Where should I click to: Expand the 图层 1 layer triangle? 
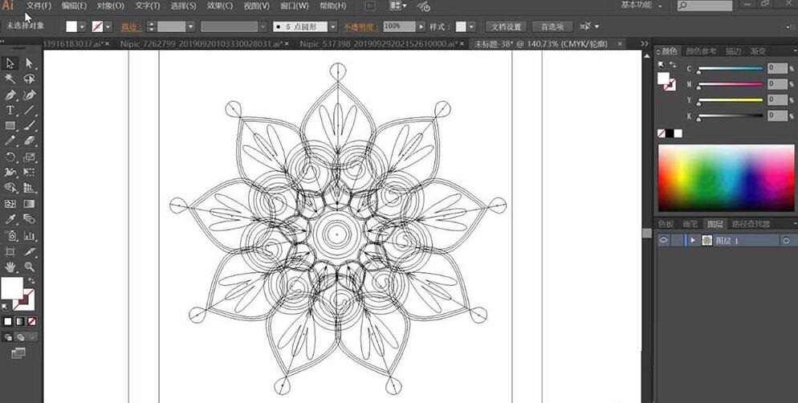(x=693, y=240)
